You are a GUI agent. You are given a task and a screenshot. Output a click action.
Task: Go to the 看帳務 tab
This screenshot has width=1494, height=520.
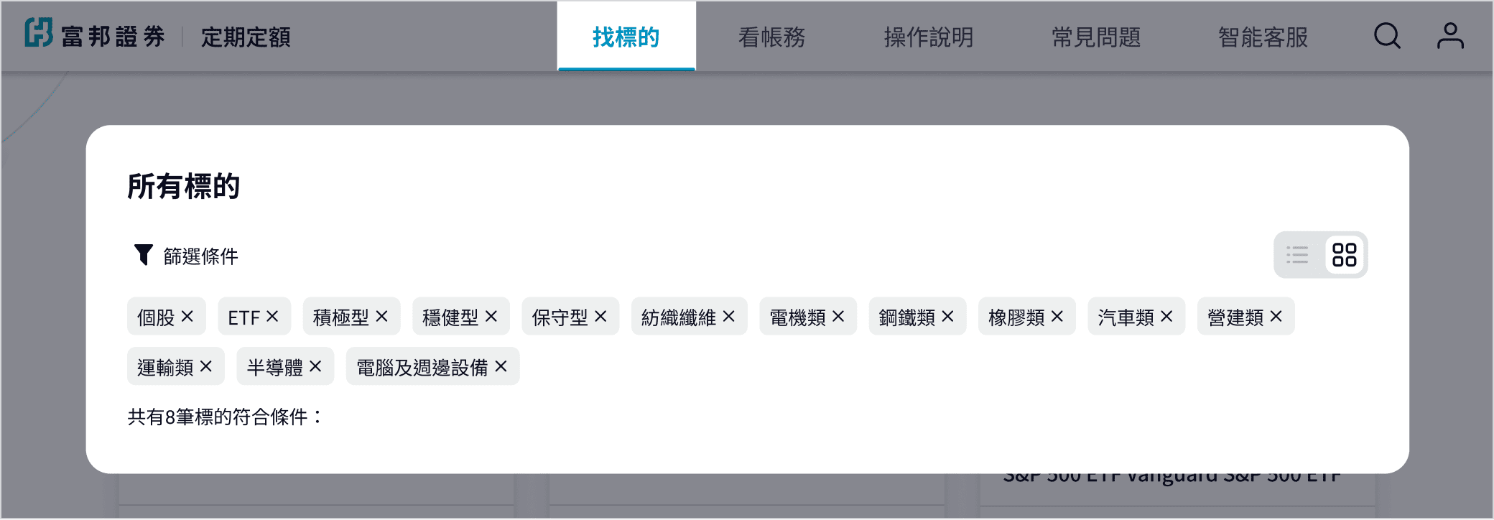[771, 37]
